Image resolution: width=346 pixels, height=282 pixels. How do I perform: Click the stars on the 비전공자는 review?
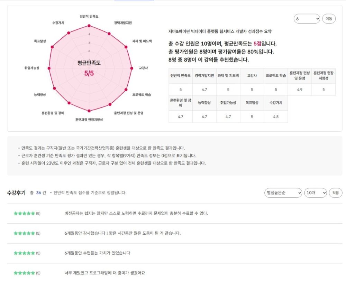pyautogui.click(x=24, y=213)
